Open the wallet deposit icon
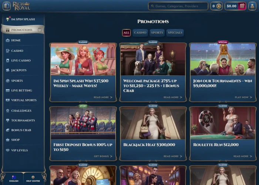Viewport: 259px width, 185px height. (x=242, y=6)
